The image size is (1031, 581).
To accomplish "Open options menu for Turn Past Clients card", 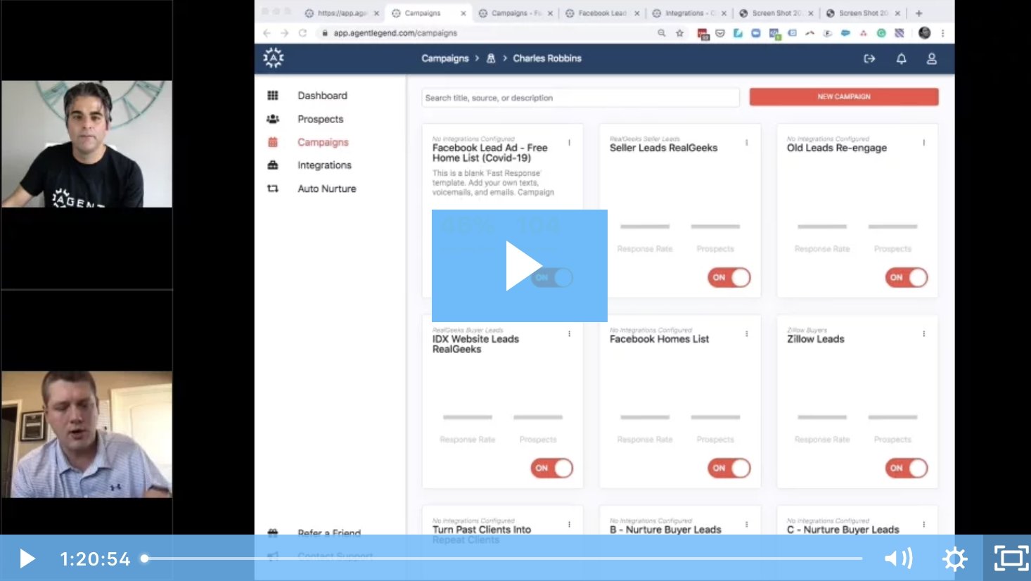I will [x=570, y=525].
